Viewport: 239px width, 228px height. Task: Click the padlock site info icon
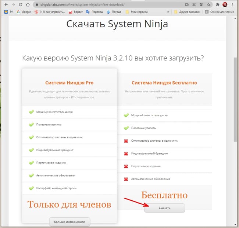click(x=37, y=4)
